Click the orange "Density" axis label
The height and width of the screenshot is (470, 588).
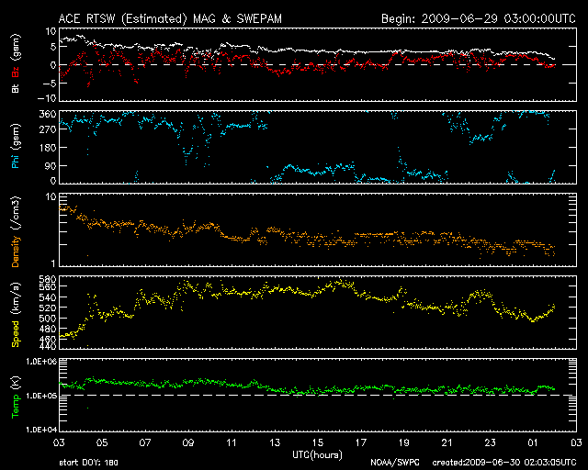[x=16, y=252]
